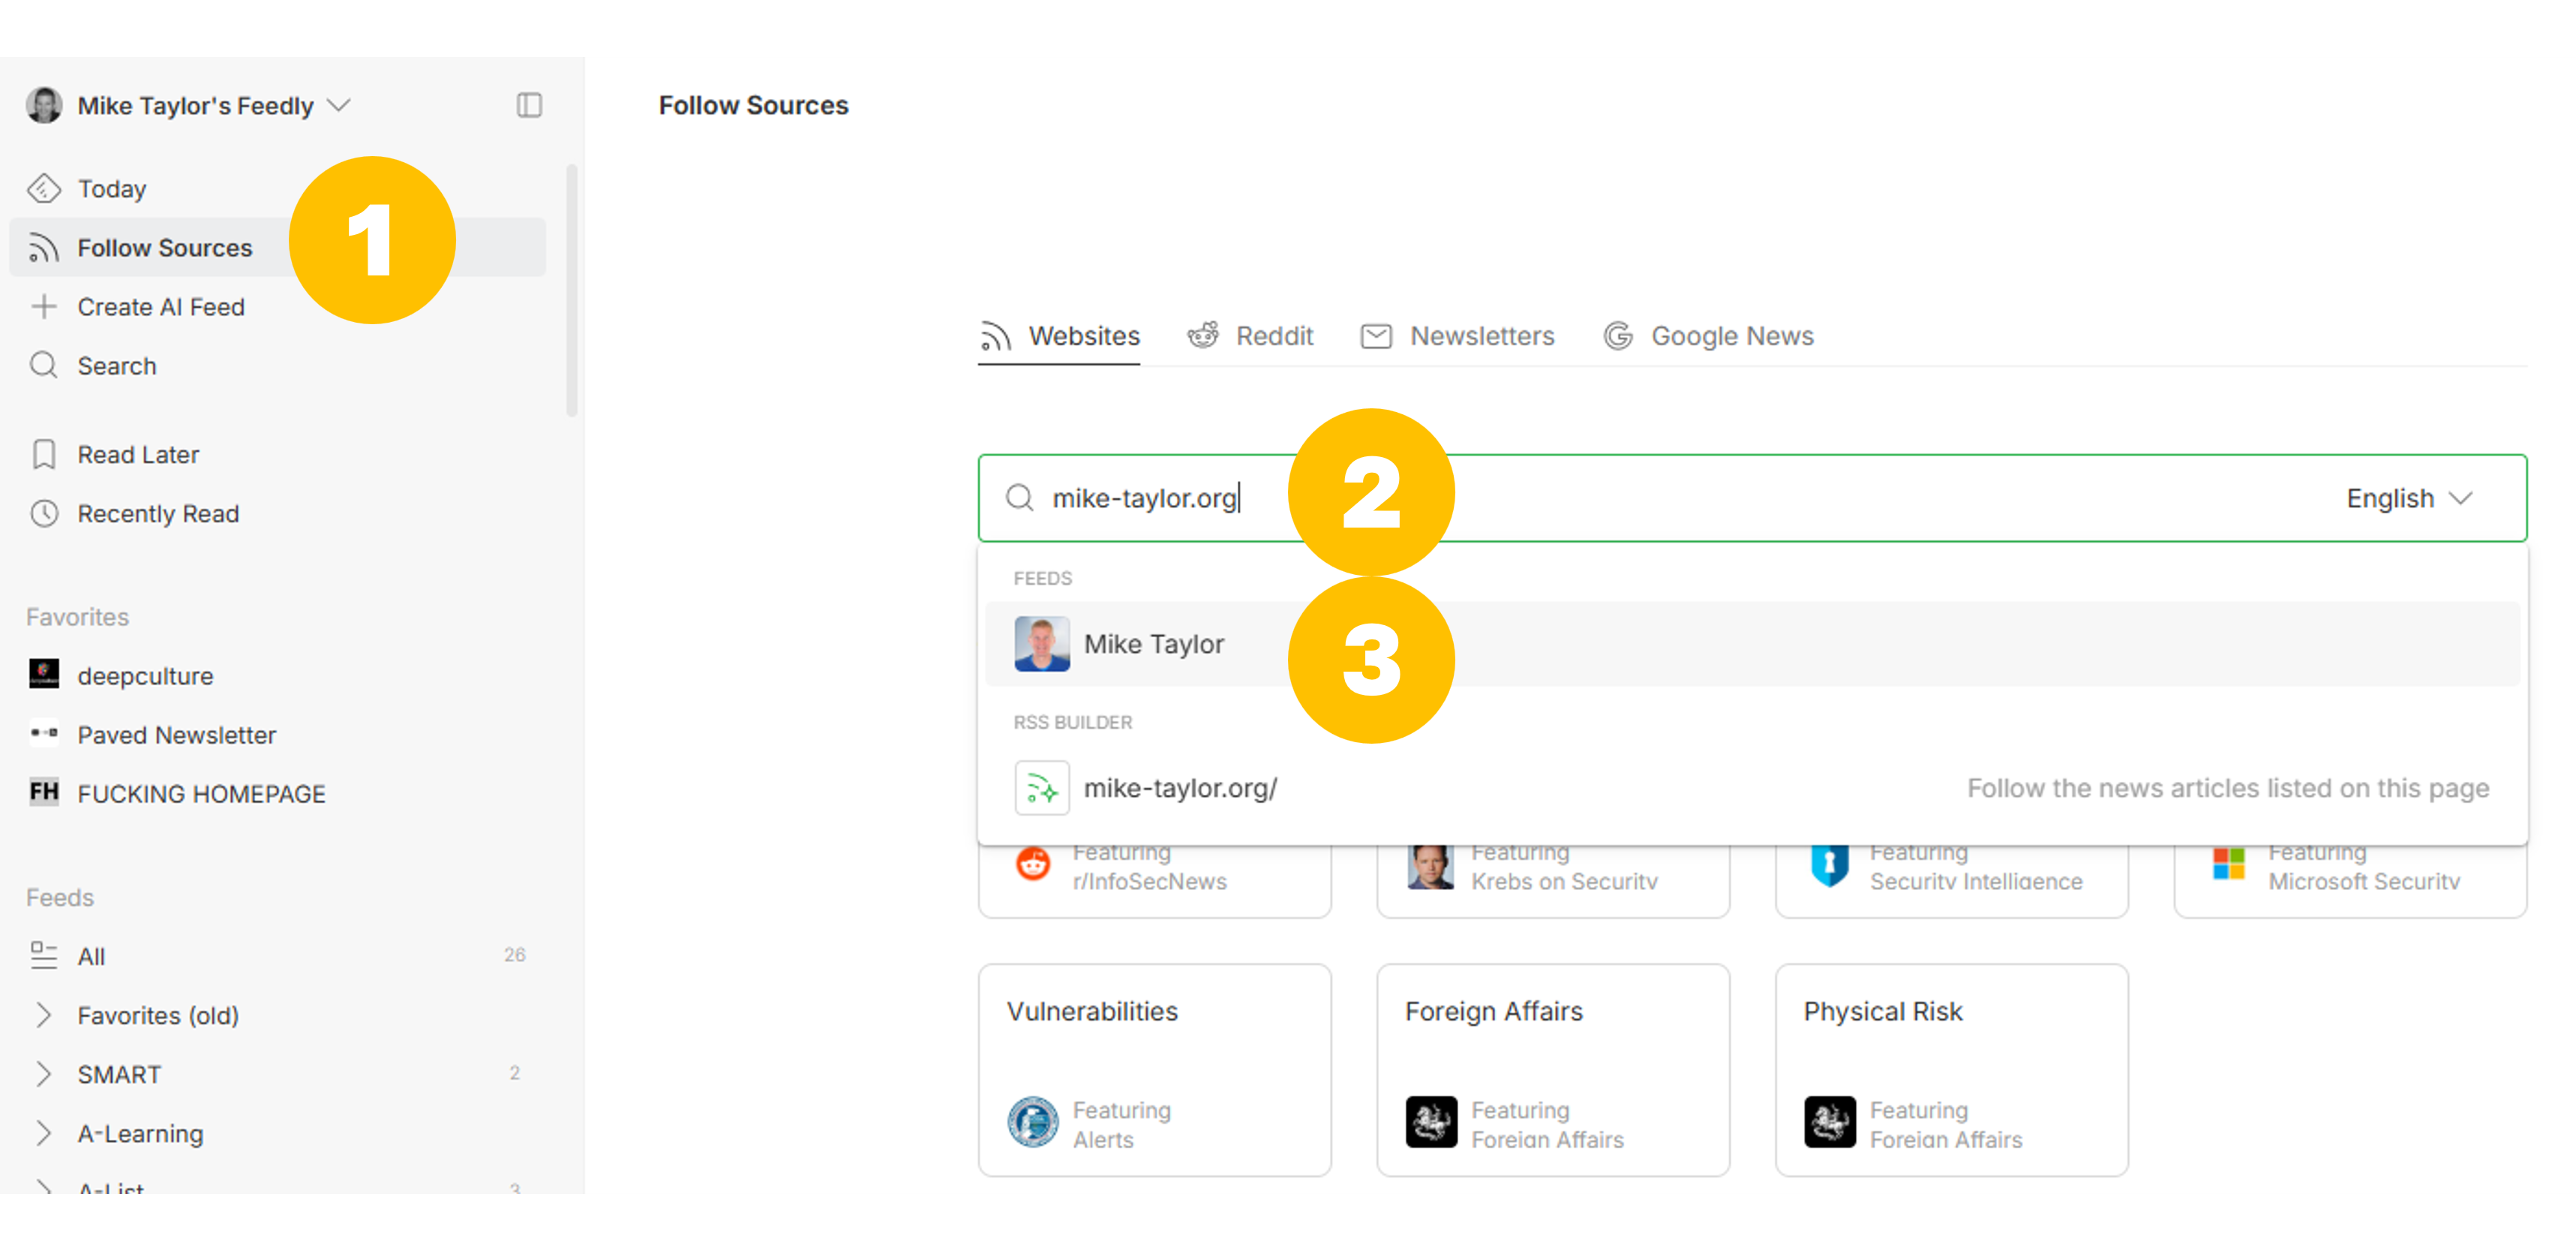Click the Recently Read clock icon

point(44,513)
